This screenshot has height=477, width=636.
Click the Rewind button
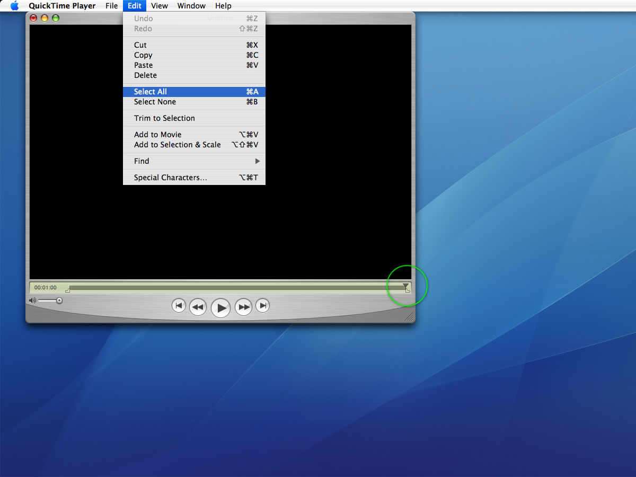pos(198,307)
